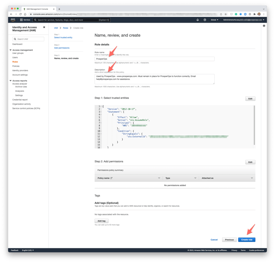Click Edit for Step 1 trusted entities
Image resolution: width=275 pixels, height=263 pixels.
[x=250, y=99]
